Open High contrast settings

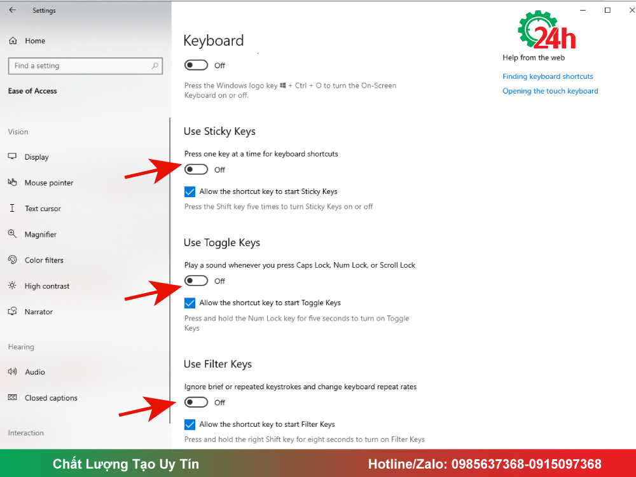click(x=47, y=286)
